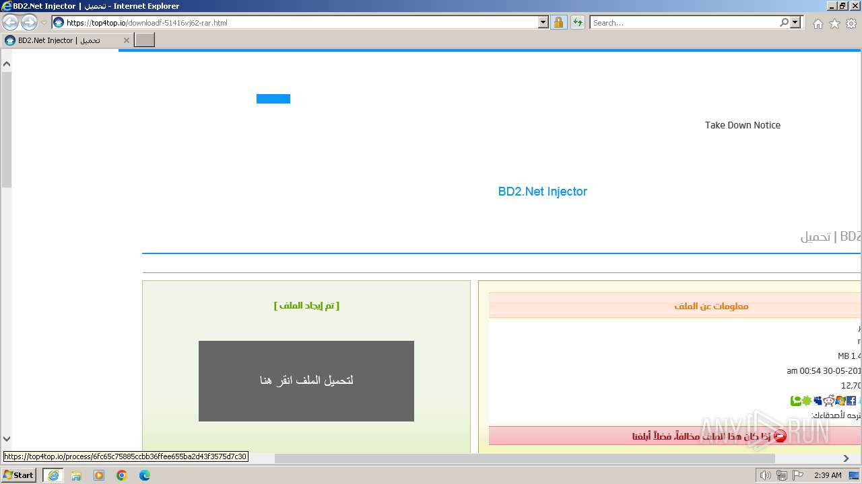Share via the blue MySpace icon

tap(818, 401)
